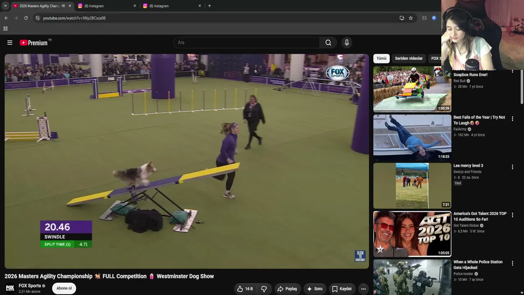Open the extensions icon in browser toolbar
The height and width of the screenshot is (295, 524).
pyautogui.click(x=424, y=18)
